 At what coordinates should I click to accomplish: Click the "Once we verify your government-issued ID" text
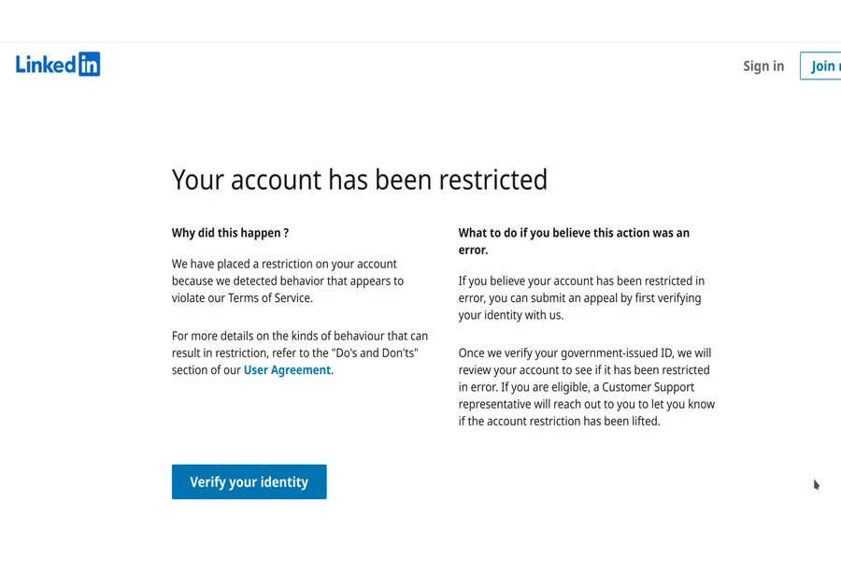(586, 387)
